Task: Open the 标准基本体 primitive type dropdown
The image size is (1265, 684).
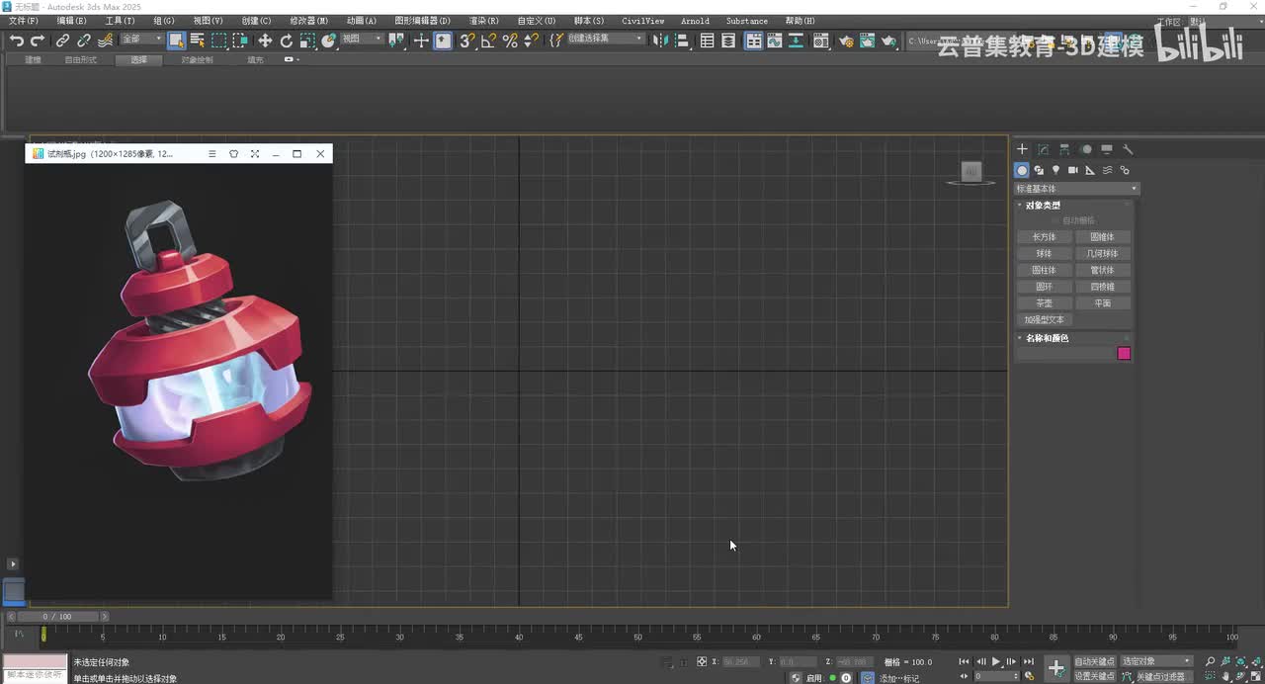Action: [x=1077, y=189]
